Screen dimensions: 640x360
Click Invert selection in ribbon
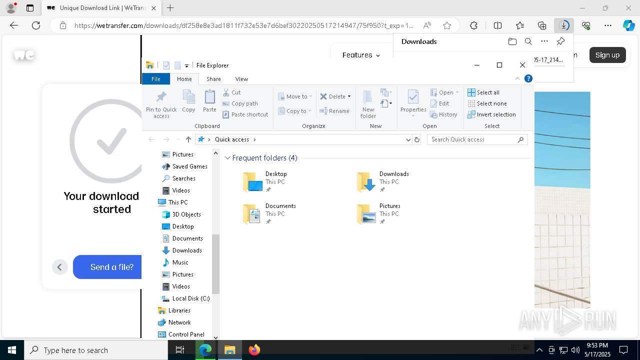(491, 114)
